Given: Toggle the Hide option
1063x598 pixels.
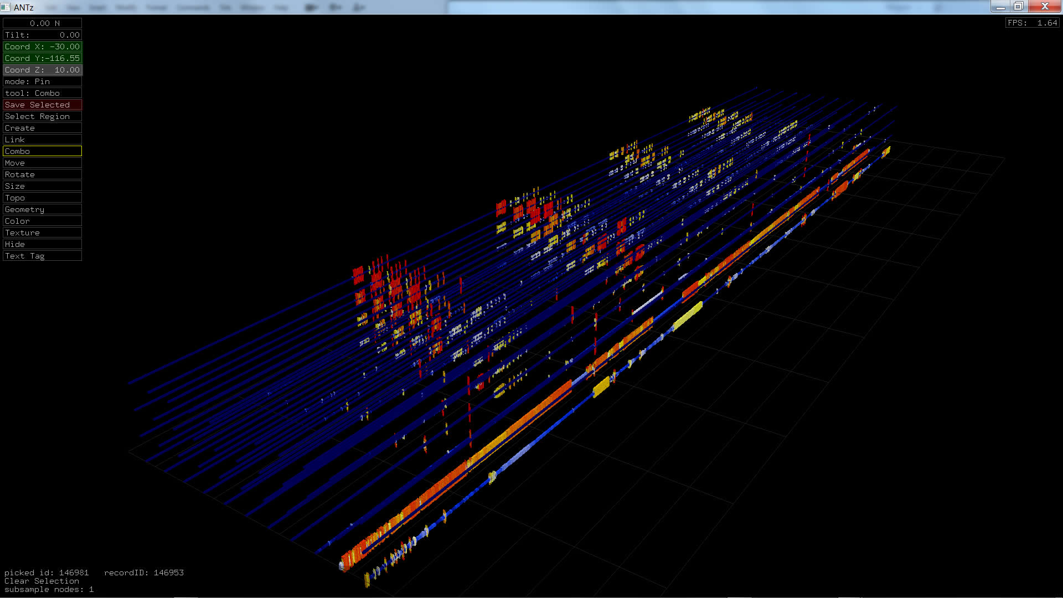Looking at the screenshot, I should (x=42, y=244).
